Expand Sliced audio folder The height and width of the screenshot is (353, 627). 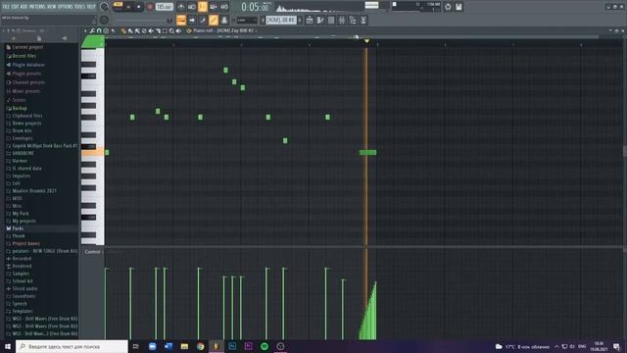(24, 288)
